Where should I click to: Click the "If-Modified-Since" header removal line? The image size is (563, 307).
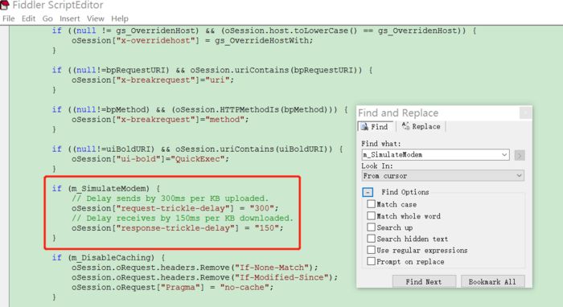point(204,277)
